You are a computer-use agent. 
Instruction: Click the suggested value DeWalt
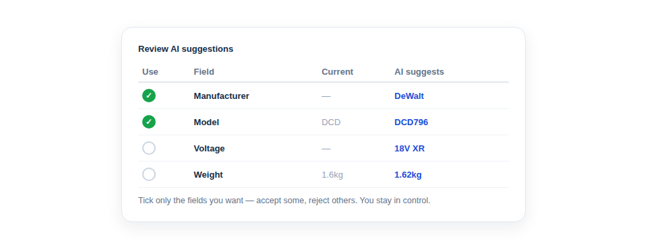pos(409,96)
